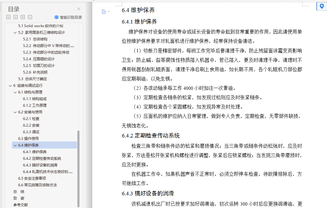Click the line （2）各滚动轴承每工作 4000 小时
Image resolution: width=327 pixels, height=208 pixels.
tap(185, 88)
